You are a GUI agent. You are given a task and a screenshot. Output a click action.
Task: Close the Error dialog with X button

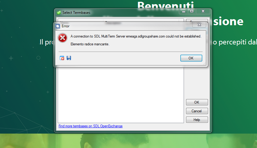tap(199, 25)
